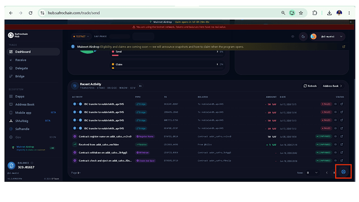Open the Mainnet Airdrop banner external link

(344, 47)
